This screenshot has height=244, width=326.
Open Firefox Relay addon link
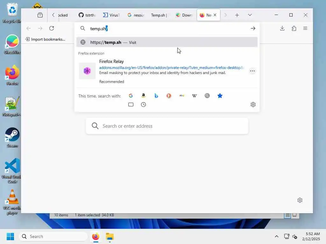tap(172, 68)
